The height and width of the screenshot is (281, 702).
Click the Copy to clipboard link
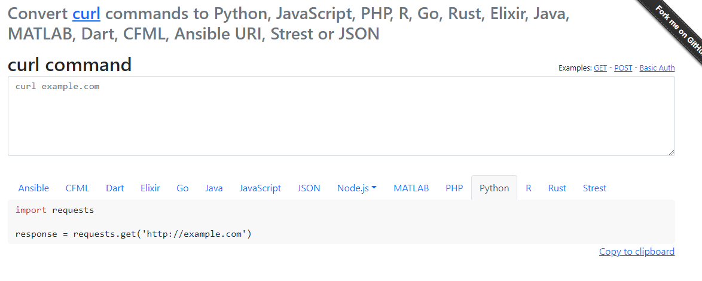(x=636, y=252)
